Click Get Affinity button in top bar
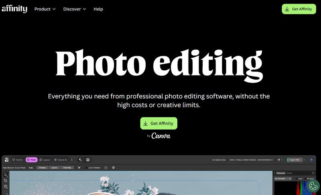Viewport: 321px width, 195px height. click(x=299, y=9)
